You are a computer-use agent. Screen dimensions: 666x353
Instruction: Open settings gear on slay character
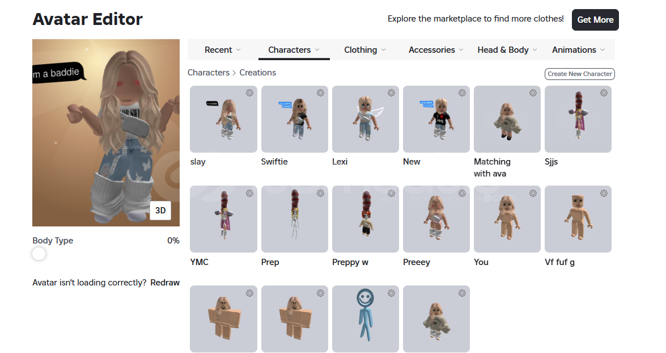coord(249,93)
